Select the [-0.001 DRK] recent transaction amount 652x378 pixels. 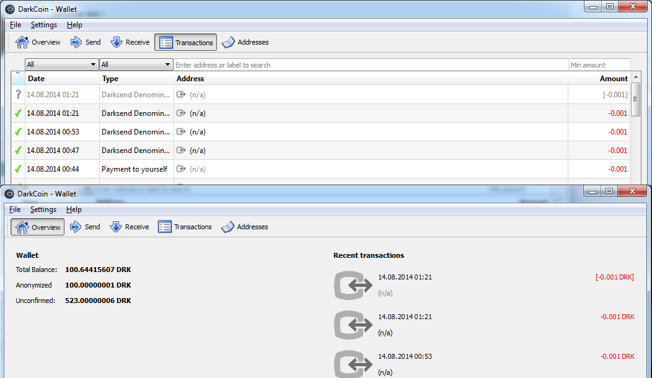pyautogui.click(x=615, y=278)
